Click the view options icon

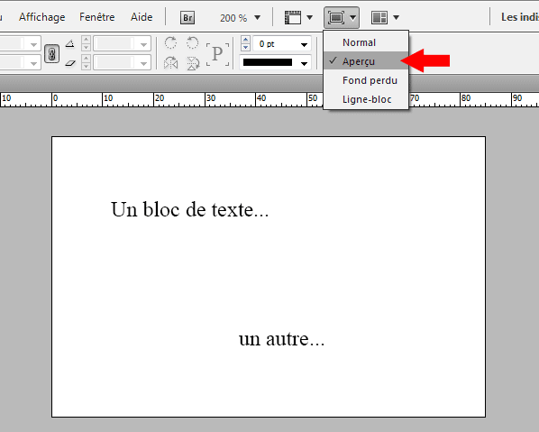click(293, 17)
